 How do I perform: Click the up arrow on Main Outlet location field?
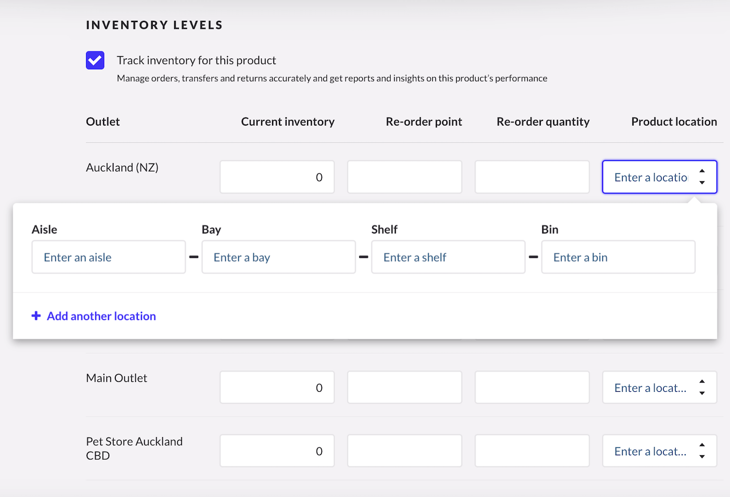[x=702, y=381]
